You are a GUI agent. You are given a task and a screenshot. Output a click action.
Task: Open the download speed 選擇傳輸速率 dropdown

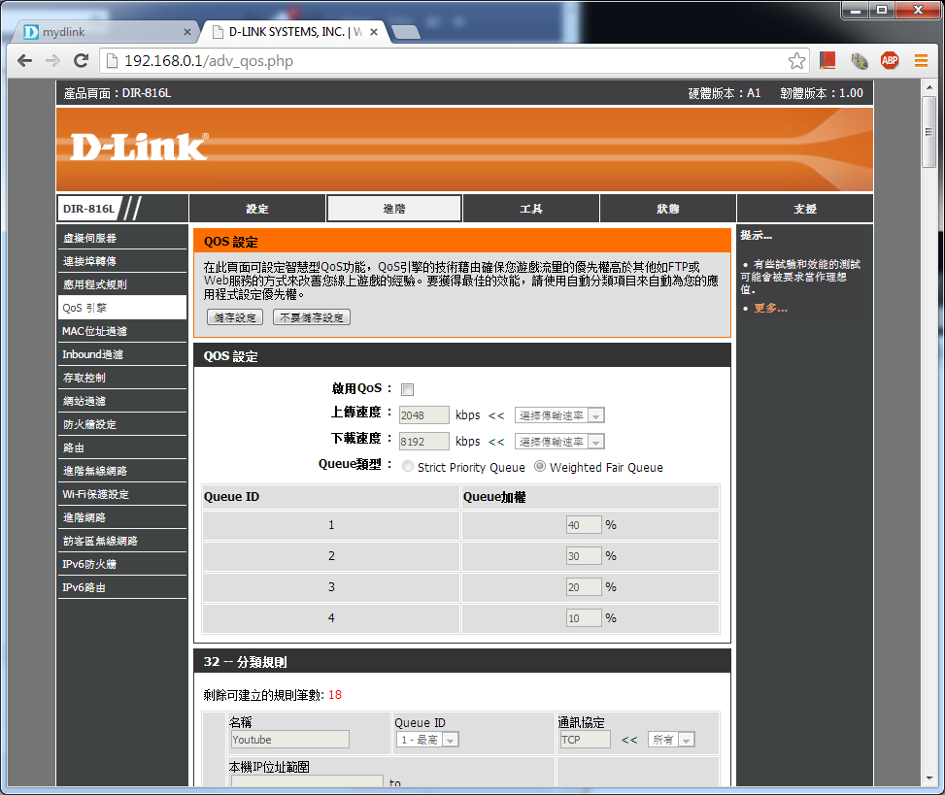coord(559,442)
